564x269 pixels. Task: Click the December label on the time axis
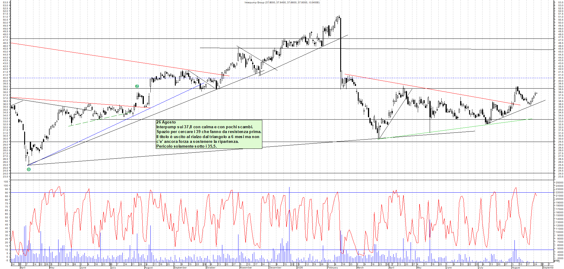275,268
